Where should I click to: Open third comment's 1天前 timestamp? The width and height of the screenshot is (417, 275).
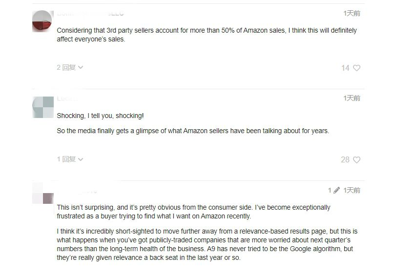[352, 190]
